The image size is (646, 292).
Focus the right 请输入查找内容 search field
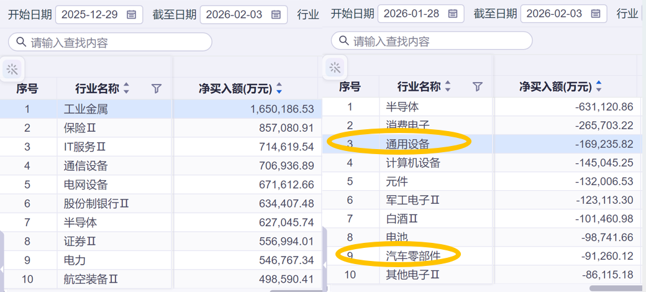pos(432,41)
